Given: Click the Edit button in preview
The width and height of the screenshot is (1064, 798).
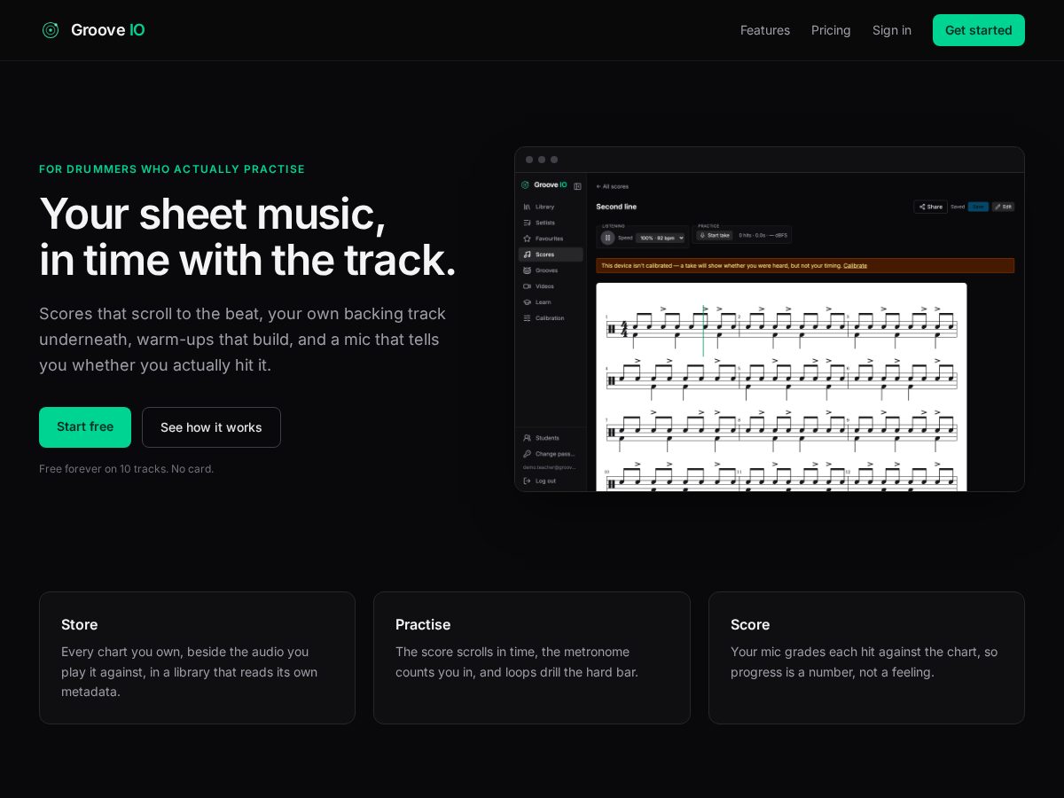Looking at the screenshot, I should [x=1003, y=207].
